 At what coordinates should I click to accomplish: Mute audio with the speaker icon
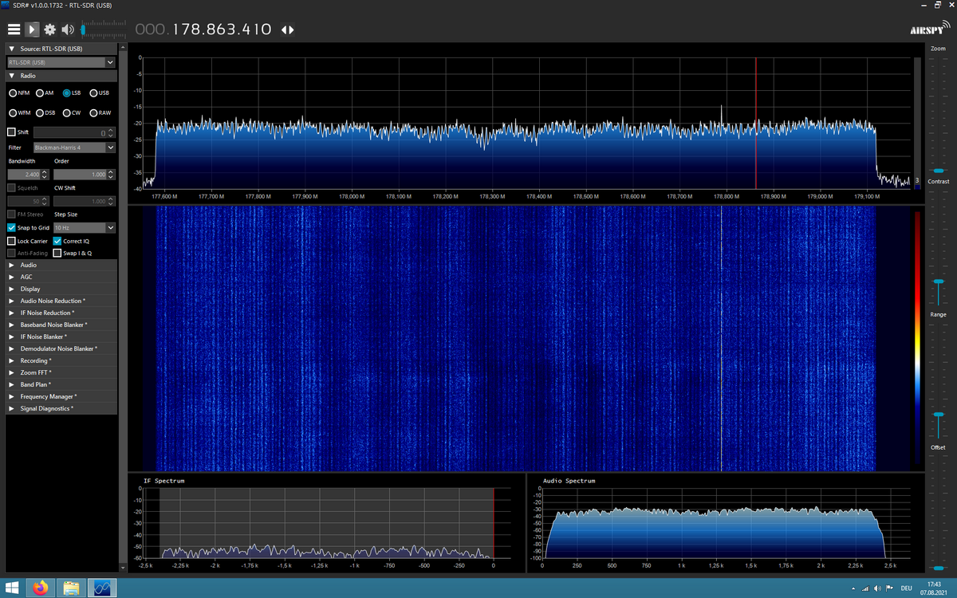coord(68,30)
